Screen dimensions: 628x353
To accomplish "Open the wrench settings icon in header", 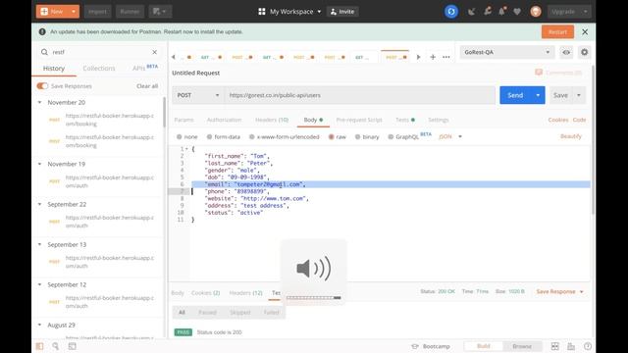I will pos(488,11).
